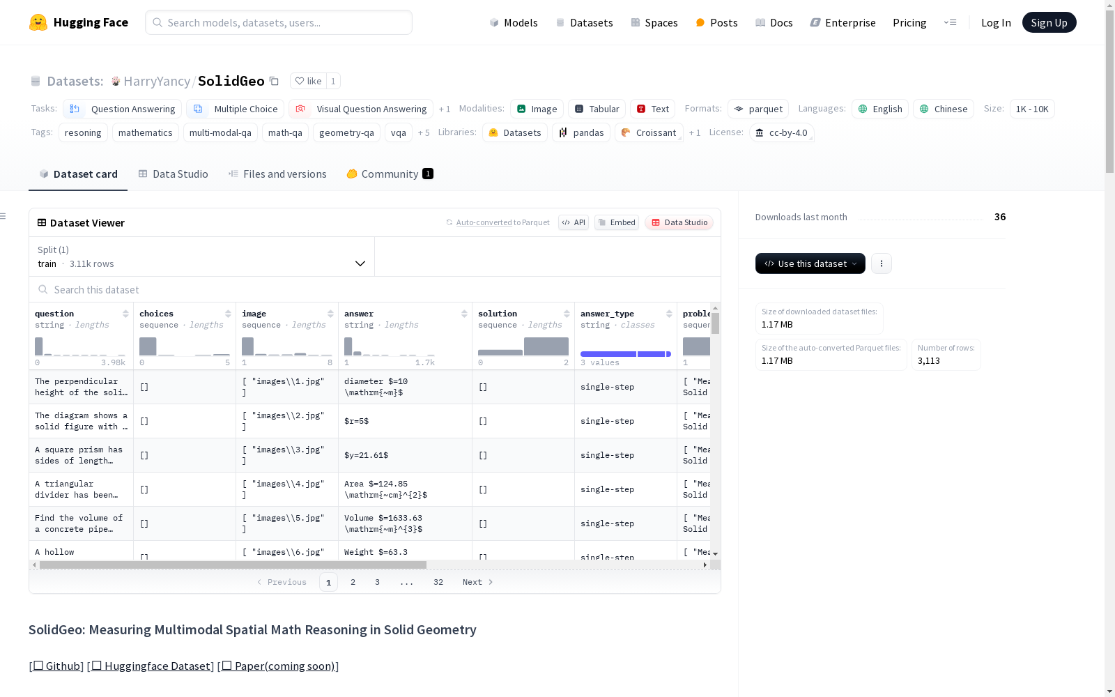Click the Hugging Face logo icon
The image size is (1115, 697).
[x=38, y=22]
